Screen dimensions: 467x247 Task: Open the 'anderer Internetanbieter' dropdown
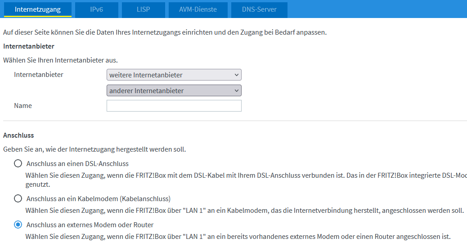pyautogui.click(x=174, y=90)
